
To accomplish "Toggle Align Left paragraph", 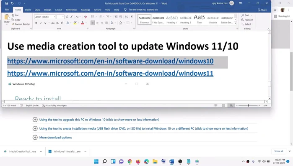I will click(x=93, y=23).
